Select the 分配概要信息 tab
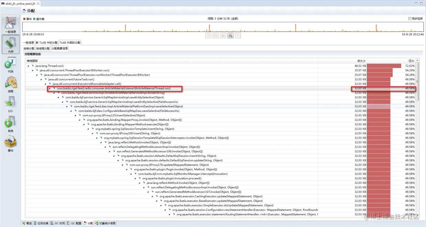The image size is (426, 227). click(60, 48)
